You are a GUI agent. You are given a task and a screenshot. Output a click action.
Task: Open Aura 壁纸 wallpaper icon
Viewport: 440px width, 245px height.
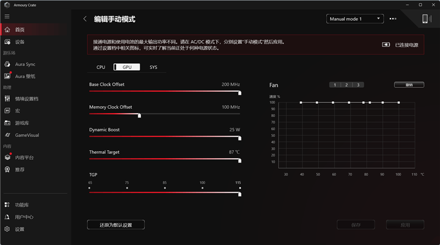click(x=7, y=76)
